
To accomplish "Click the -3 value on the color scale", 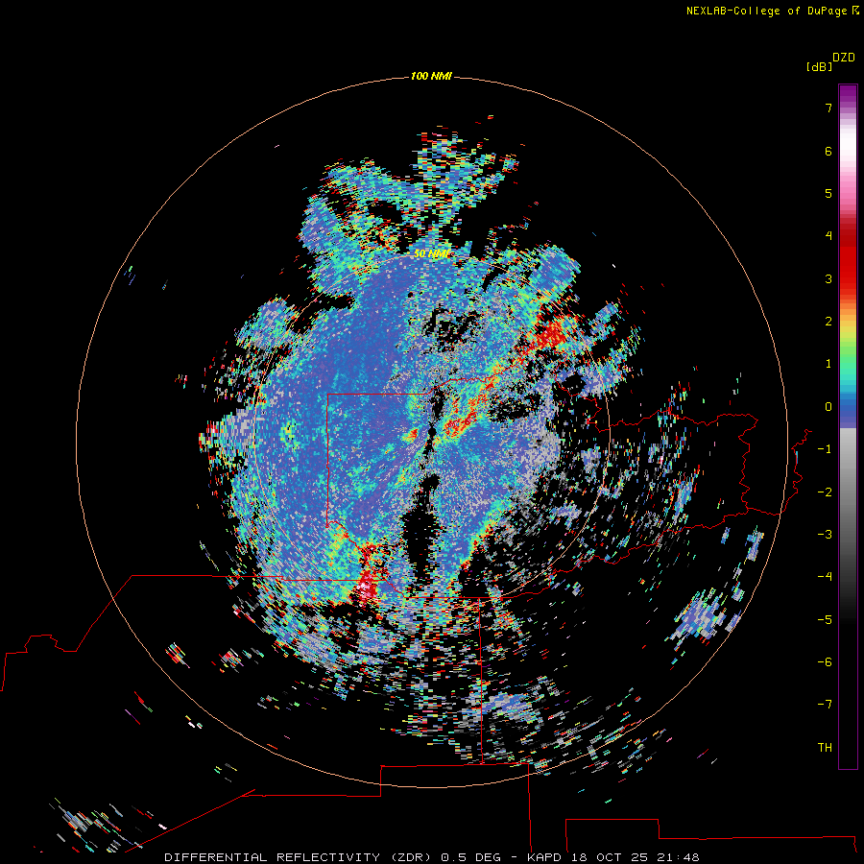I will coord(825,535).
